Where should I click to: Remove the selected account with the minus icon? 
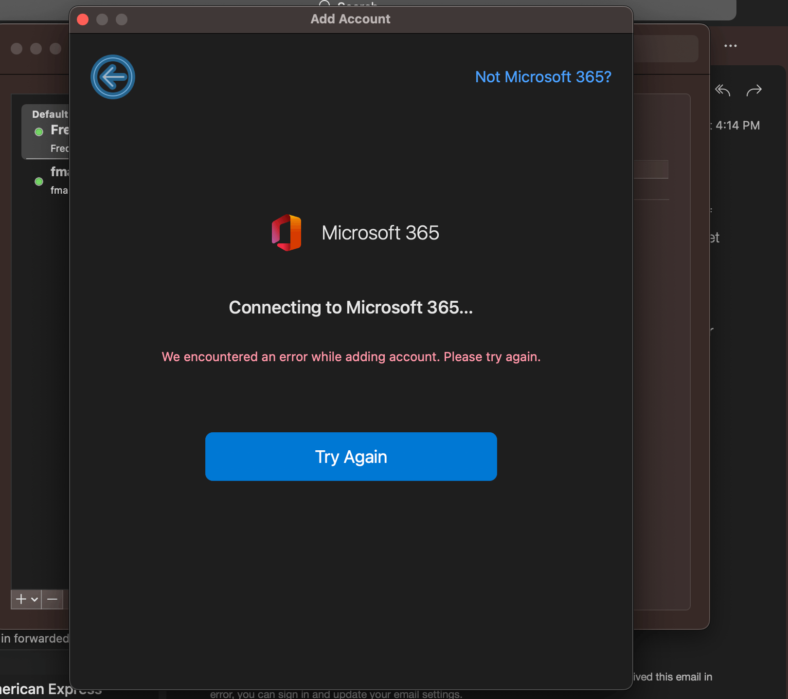52,599
